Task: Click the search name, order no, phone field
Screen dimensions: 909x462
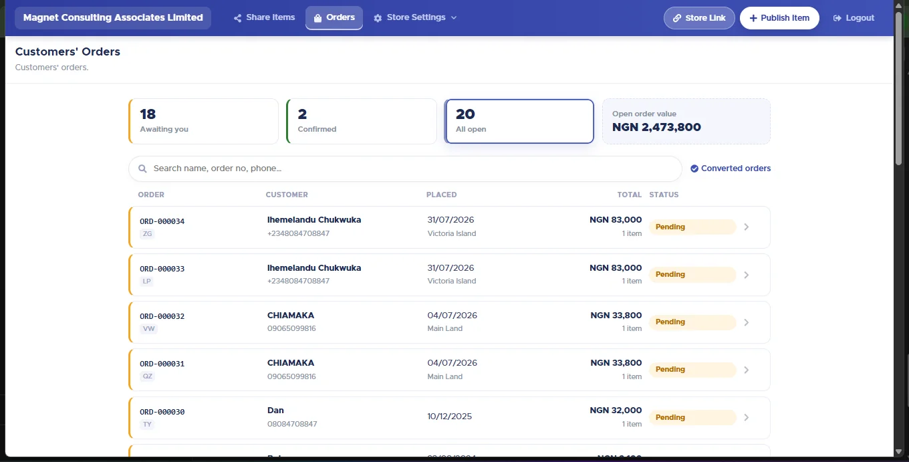Action: tap(405, 168)
